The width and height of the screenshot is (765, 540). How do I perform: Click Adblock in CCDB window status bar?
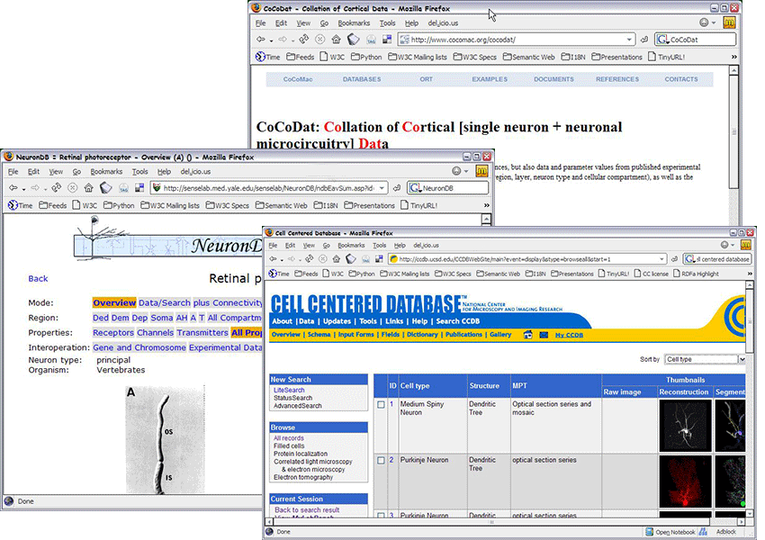724,532
